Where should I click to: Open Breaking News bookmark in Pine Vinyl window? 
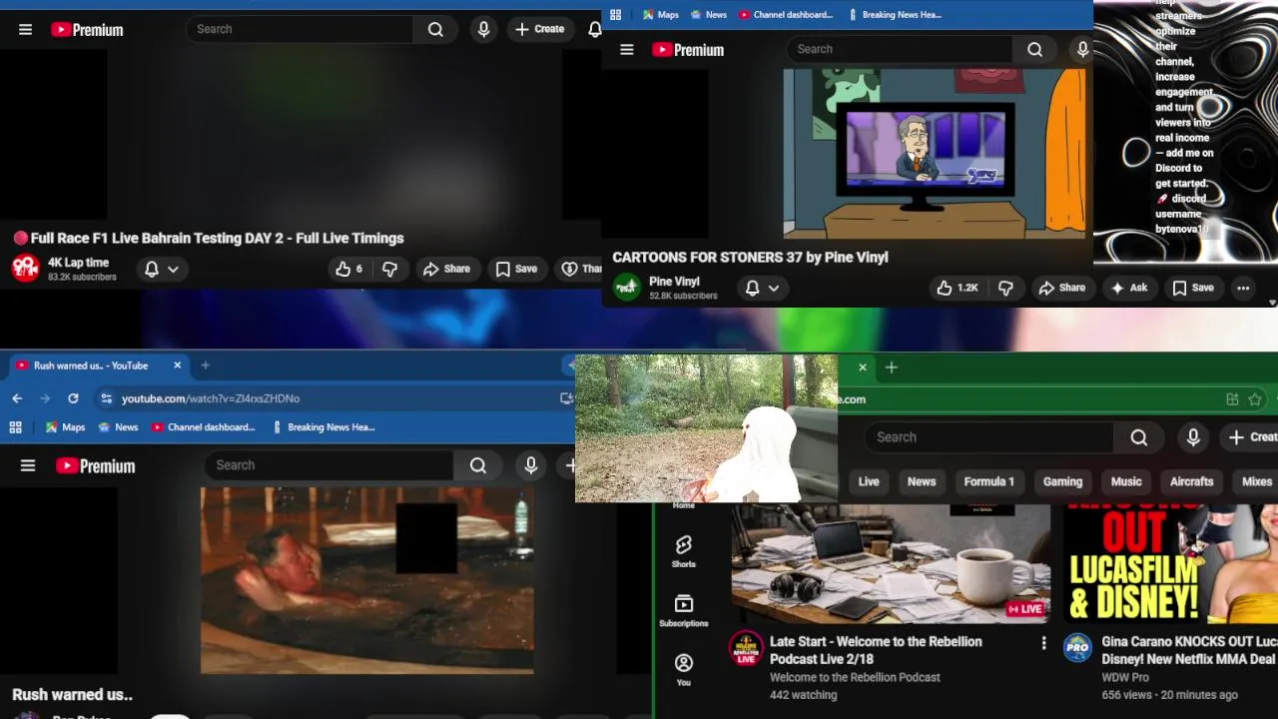tap(895, 15)
